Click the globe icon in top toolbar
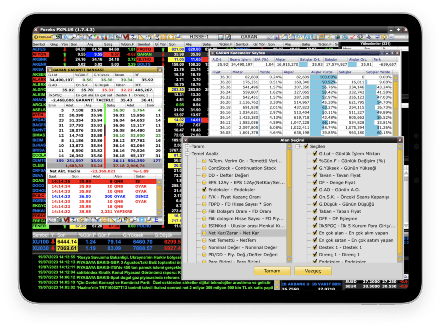This screenshot has width=441, height=328. click(337, 37)
